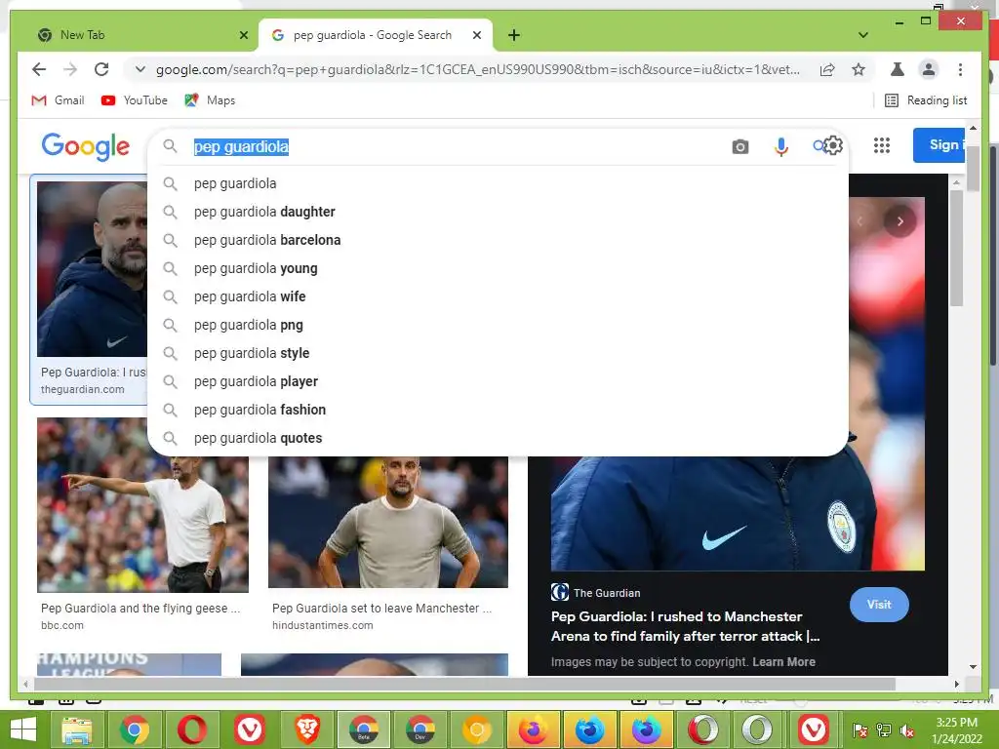
Task: Open the Vivaldi icon beside the first Opera icon
Action: coord(249,729)
